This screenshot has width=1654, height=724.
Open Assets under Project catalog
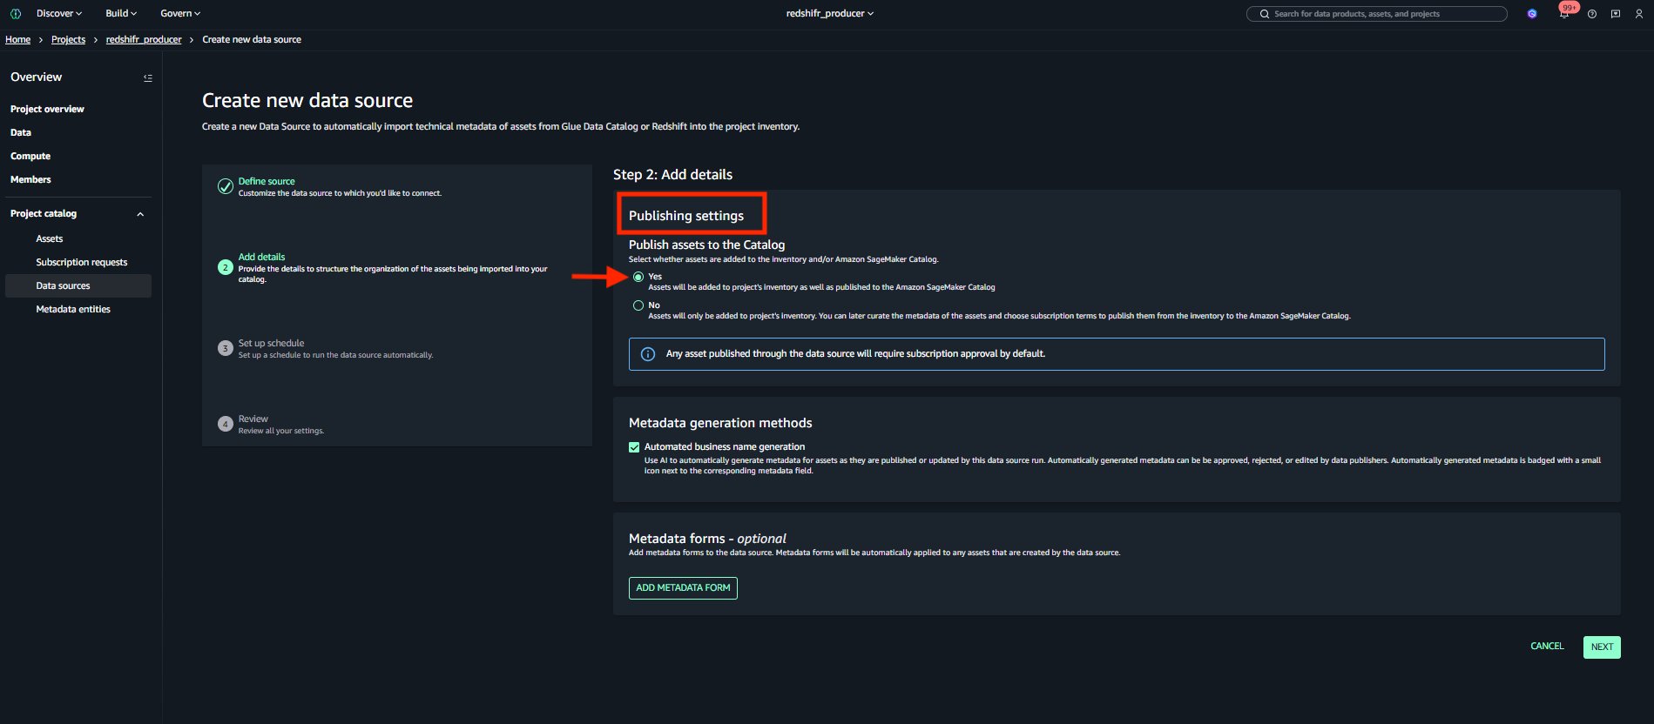[x=50, y=239]
